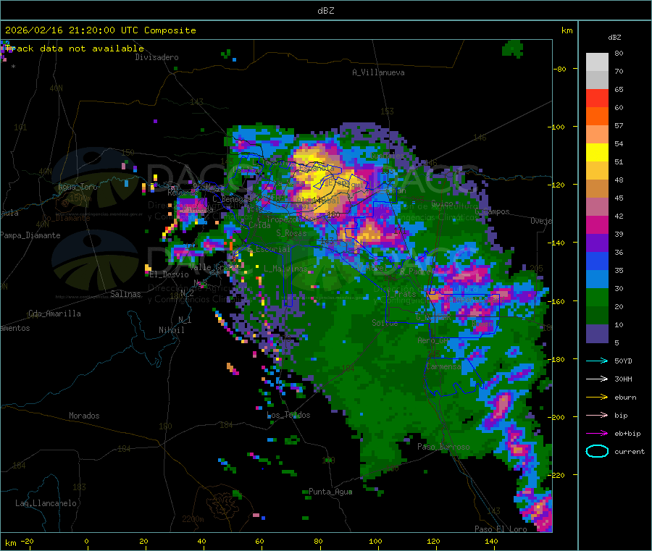Click the 'Paso_El_Loro' map label

pos(501,529)
